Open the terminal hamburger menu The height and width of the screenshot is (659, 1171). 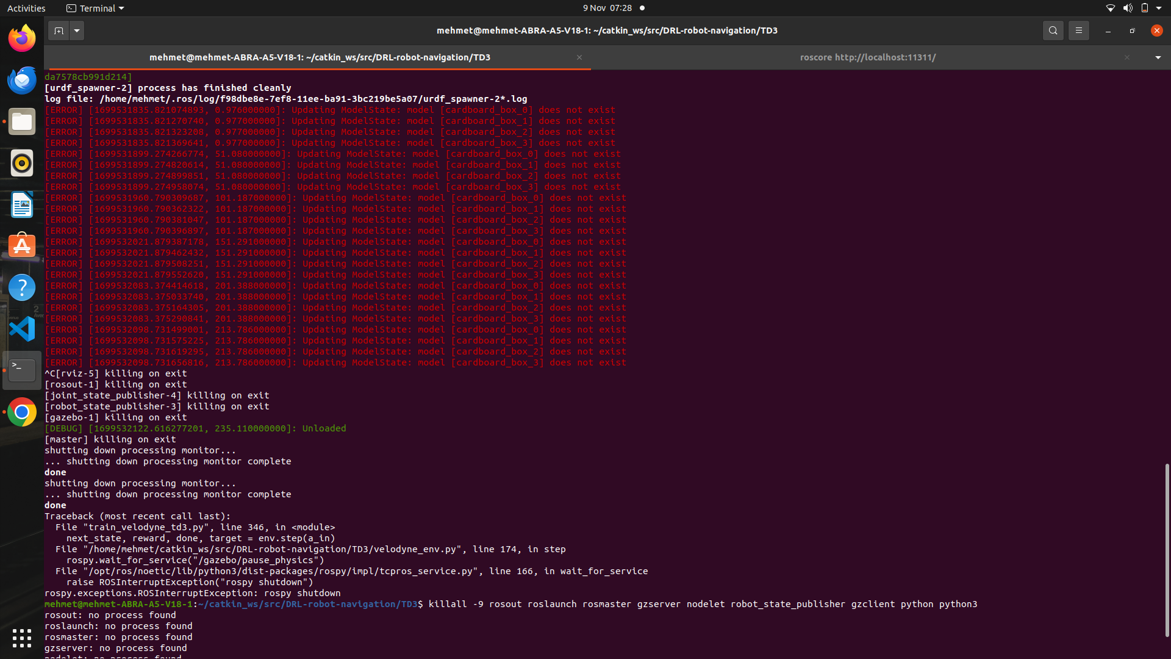pos(1078,31)
